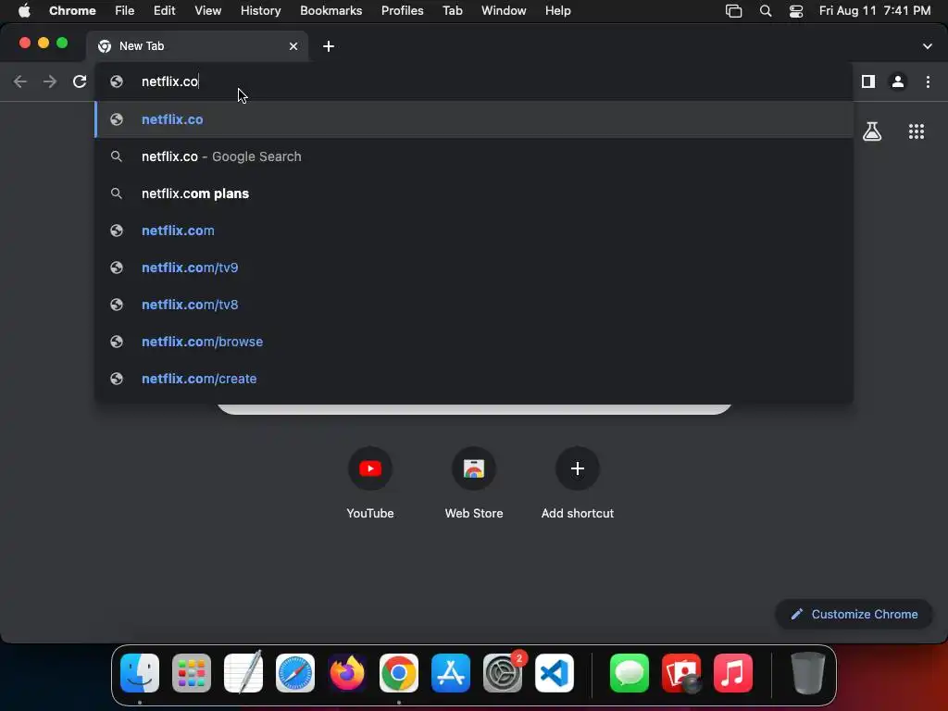948x711 pixels.
Task: Open Spotlight search in menu bar
Action: click(766, 11)
